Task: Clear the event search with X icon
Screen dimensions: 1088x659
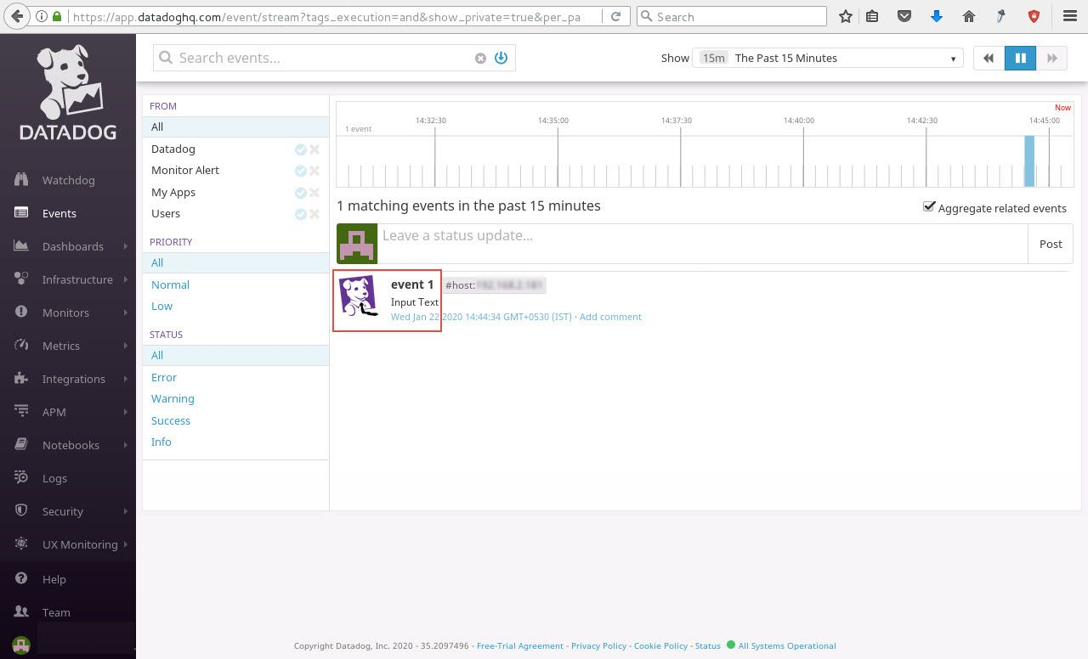Action: (480, 58)
